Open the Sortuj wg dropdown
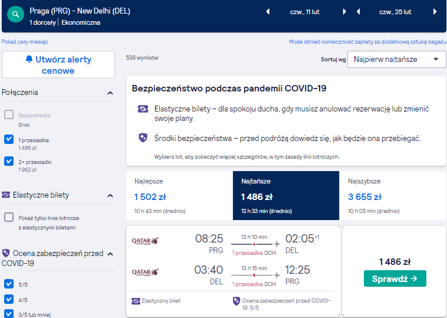447x318 pixels. coord(396,60)
